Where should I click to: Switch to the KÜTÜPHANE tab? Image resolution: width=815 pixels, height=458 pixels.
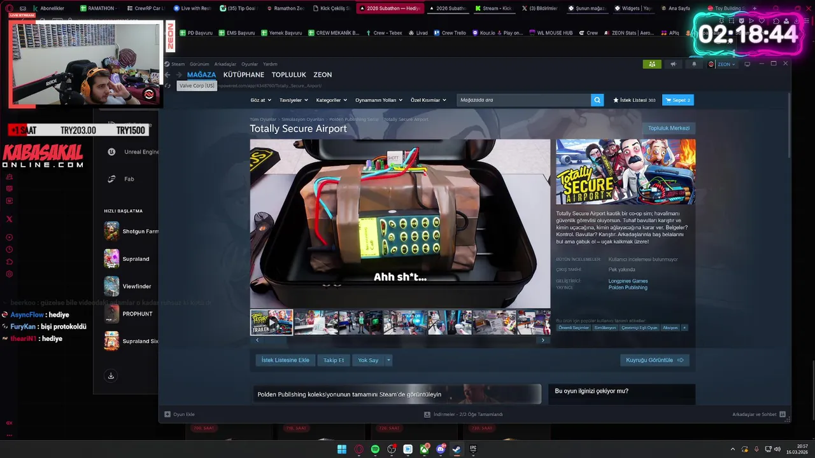244,74
